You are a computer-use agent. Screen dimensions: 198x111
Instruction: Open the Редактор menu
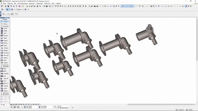[x=10, y=3]
